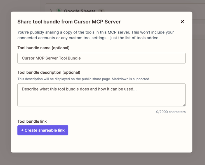This screenshot has width=205, height=165.
Task: Click the green Google Sheets icon
Action: click(59, 11)
